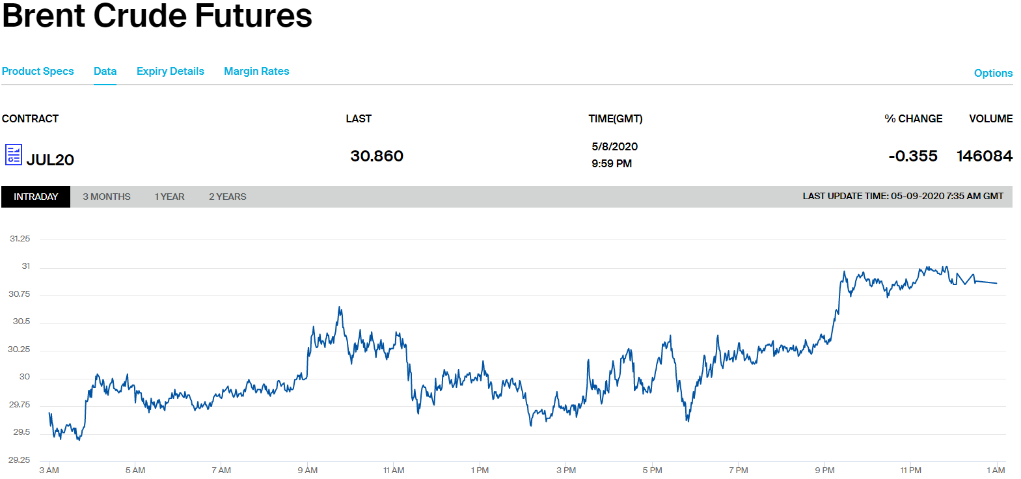Click the 31.25 y-axis label
The width and height of the screenshot is (1021, 479).
click(20, 239)
